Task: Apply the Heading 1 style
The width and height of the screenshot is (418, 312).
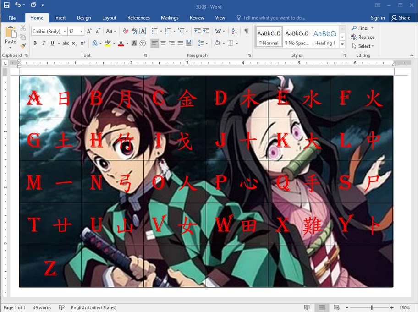Action: pos(325,37)
